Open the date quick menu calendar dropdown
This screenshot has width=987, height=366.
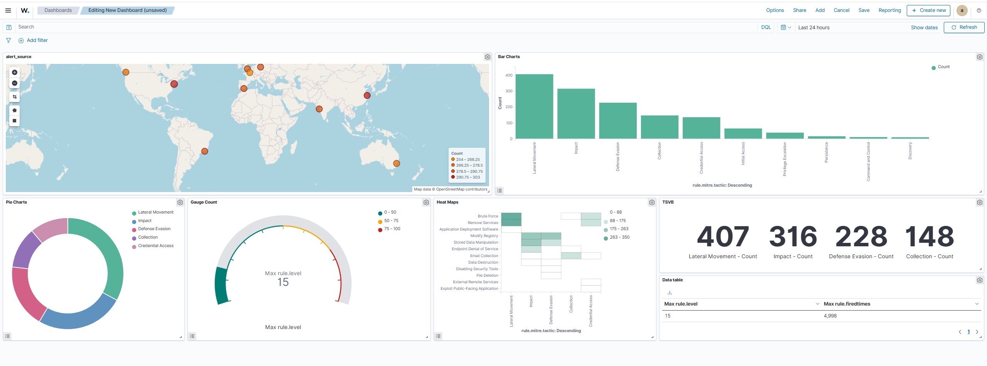[786, 27]
